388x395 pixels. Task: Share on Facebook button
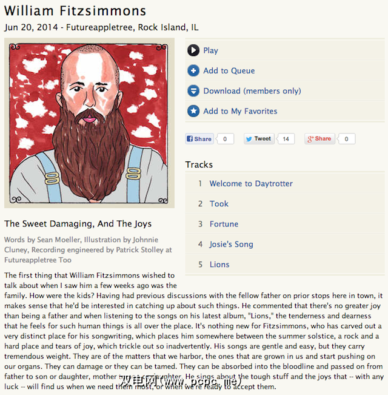199,139
